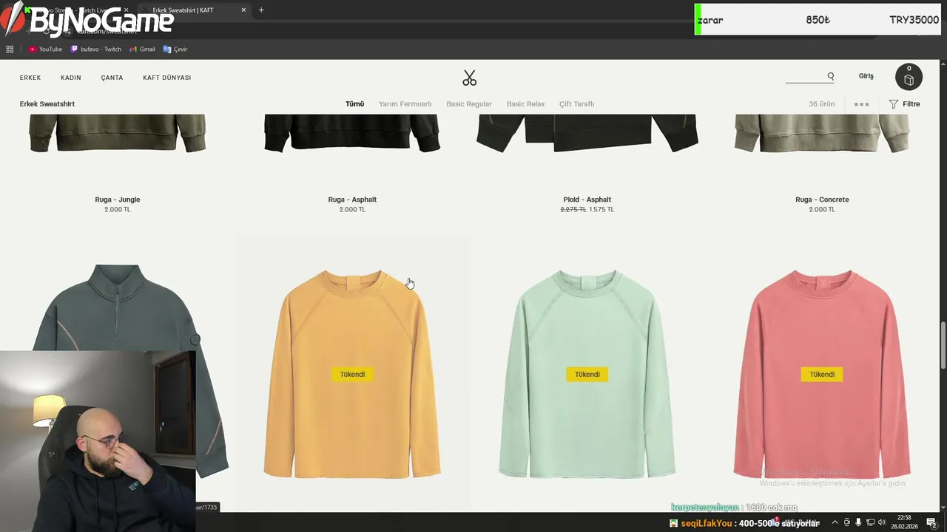This screenshot has width=947, height=532.
Task: Open the Windows notification center
Action: pos(931,522)
